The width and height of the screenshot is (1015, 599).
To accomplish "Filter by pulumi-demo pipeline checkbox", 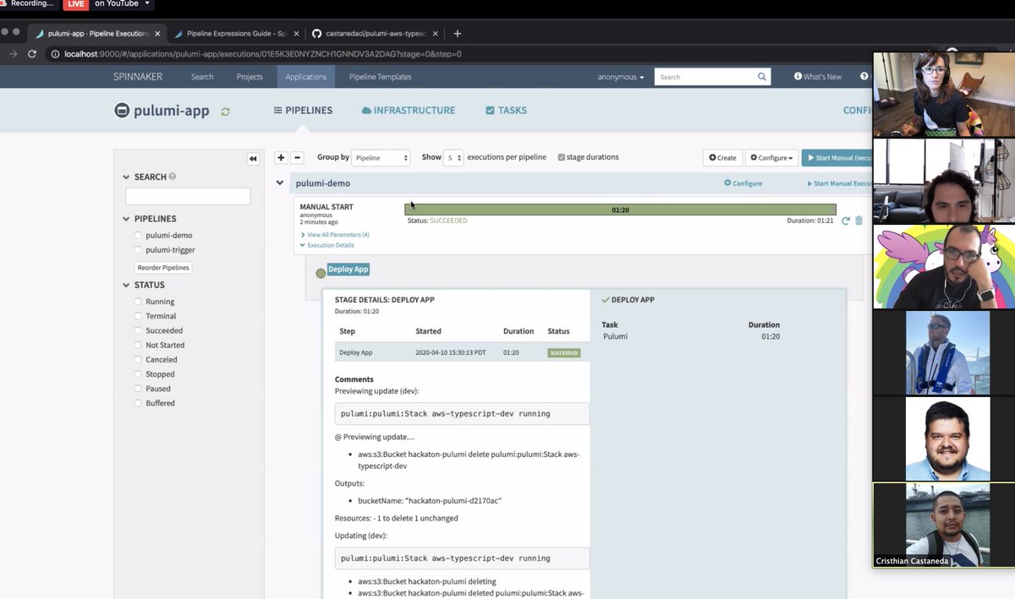I will click(139, 236).
